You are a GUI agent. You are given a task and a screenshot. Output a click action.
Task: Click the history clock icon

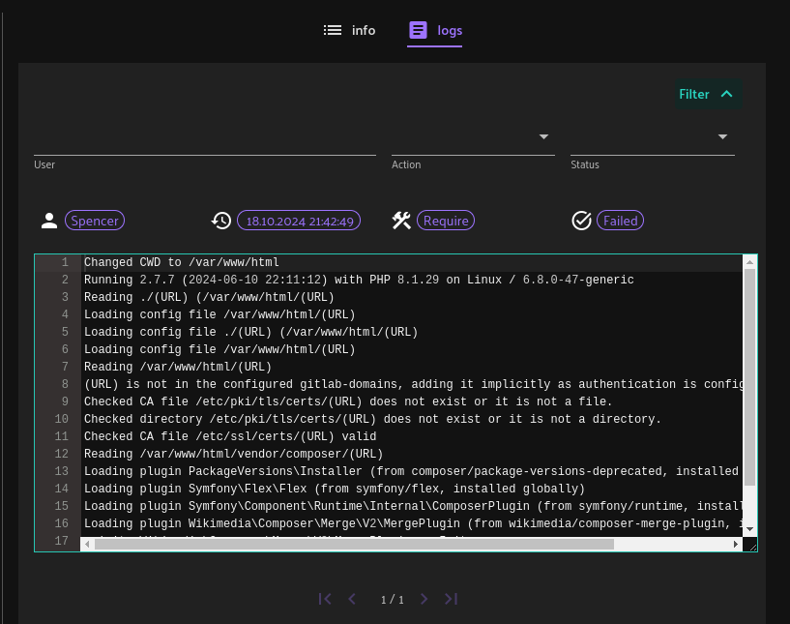221,221
